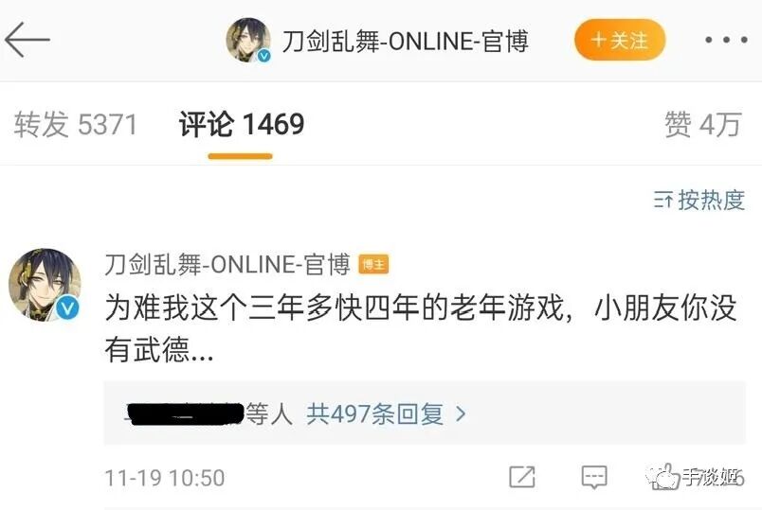The height and width of the screenshot is (510, 762).
Task: Open the header title 刀剑乱舞-ONLINE-官博
Action: pyautogui.click(x=405, y=42)
